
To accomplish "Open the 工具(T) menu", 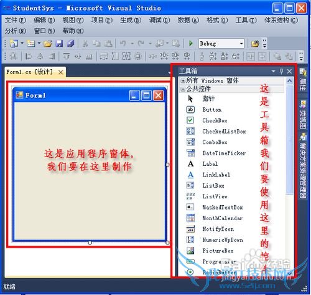I will point(246,20).
